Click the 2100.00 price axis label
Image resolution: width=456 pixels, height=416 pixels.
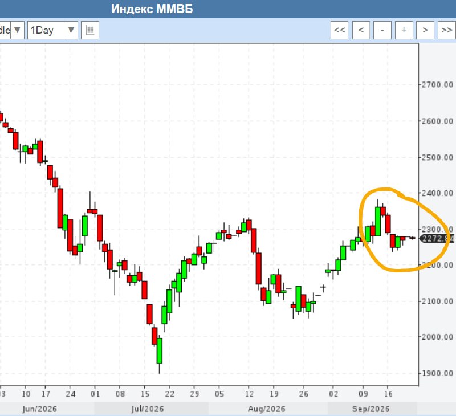[437, 301]
